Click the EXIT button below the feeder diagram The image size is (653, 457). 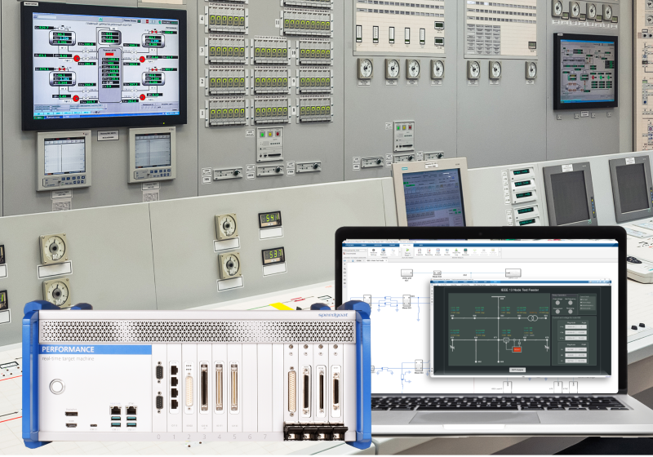517,370
